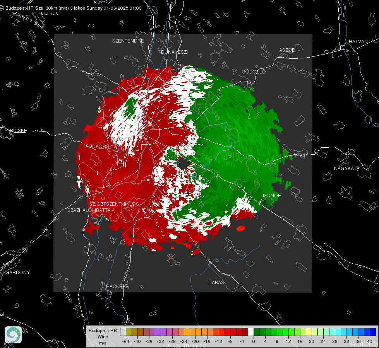Click the GÖDÖLLŐ city label
379x348 pixels.
click(254, 72)
